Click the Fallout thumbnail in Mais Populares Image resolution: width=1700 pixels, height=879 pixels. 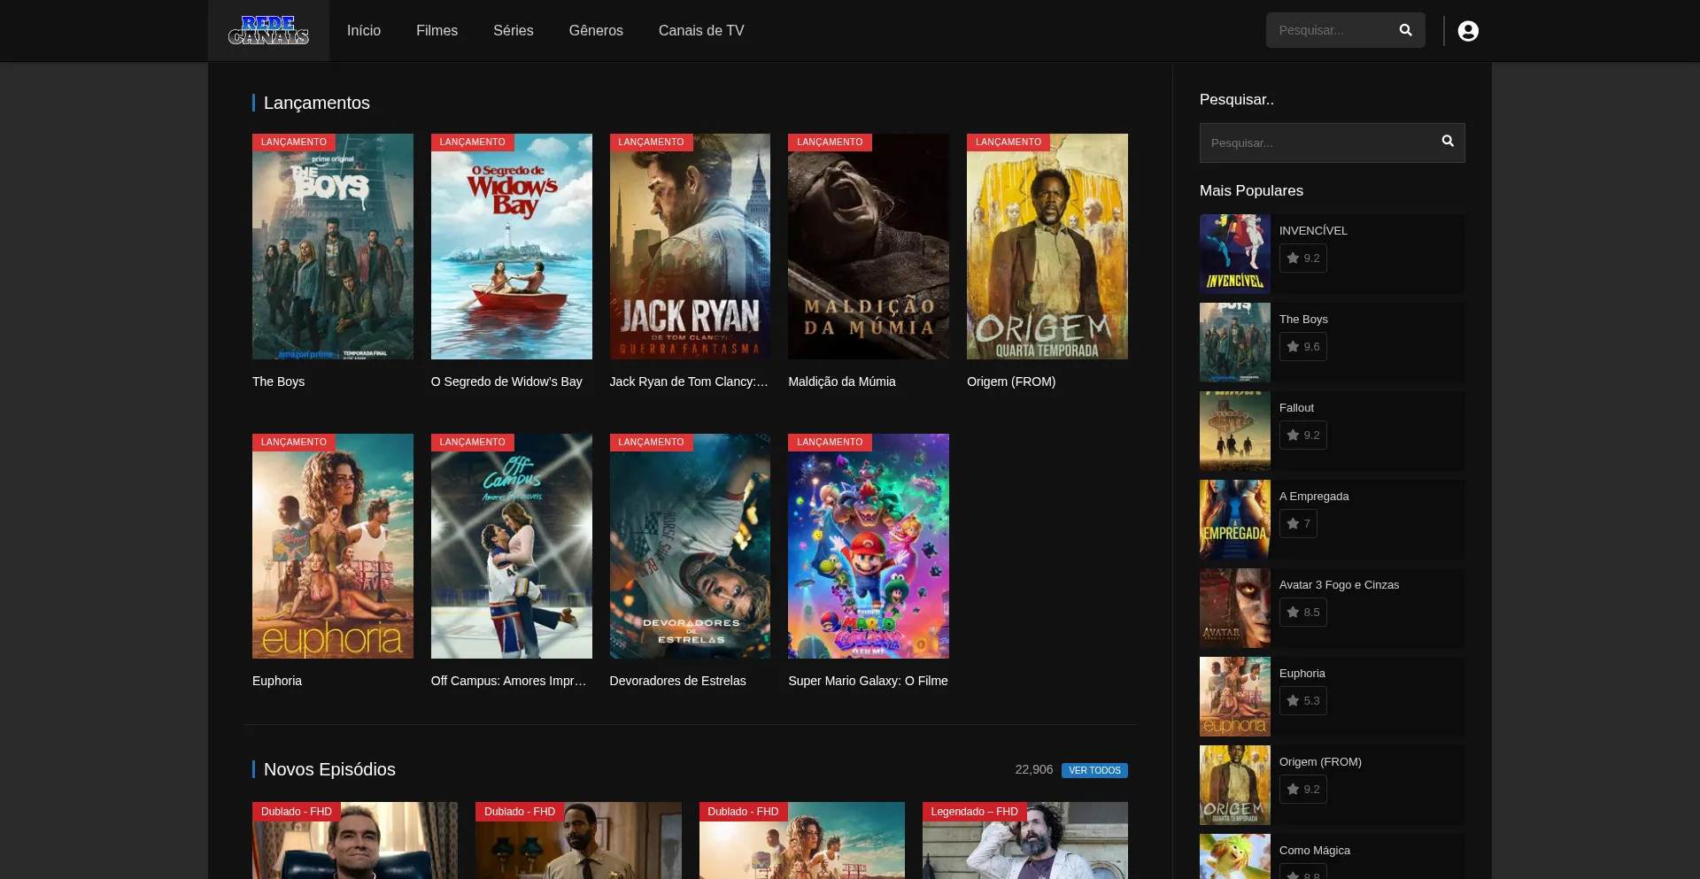point(1235,431)
